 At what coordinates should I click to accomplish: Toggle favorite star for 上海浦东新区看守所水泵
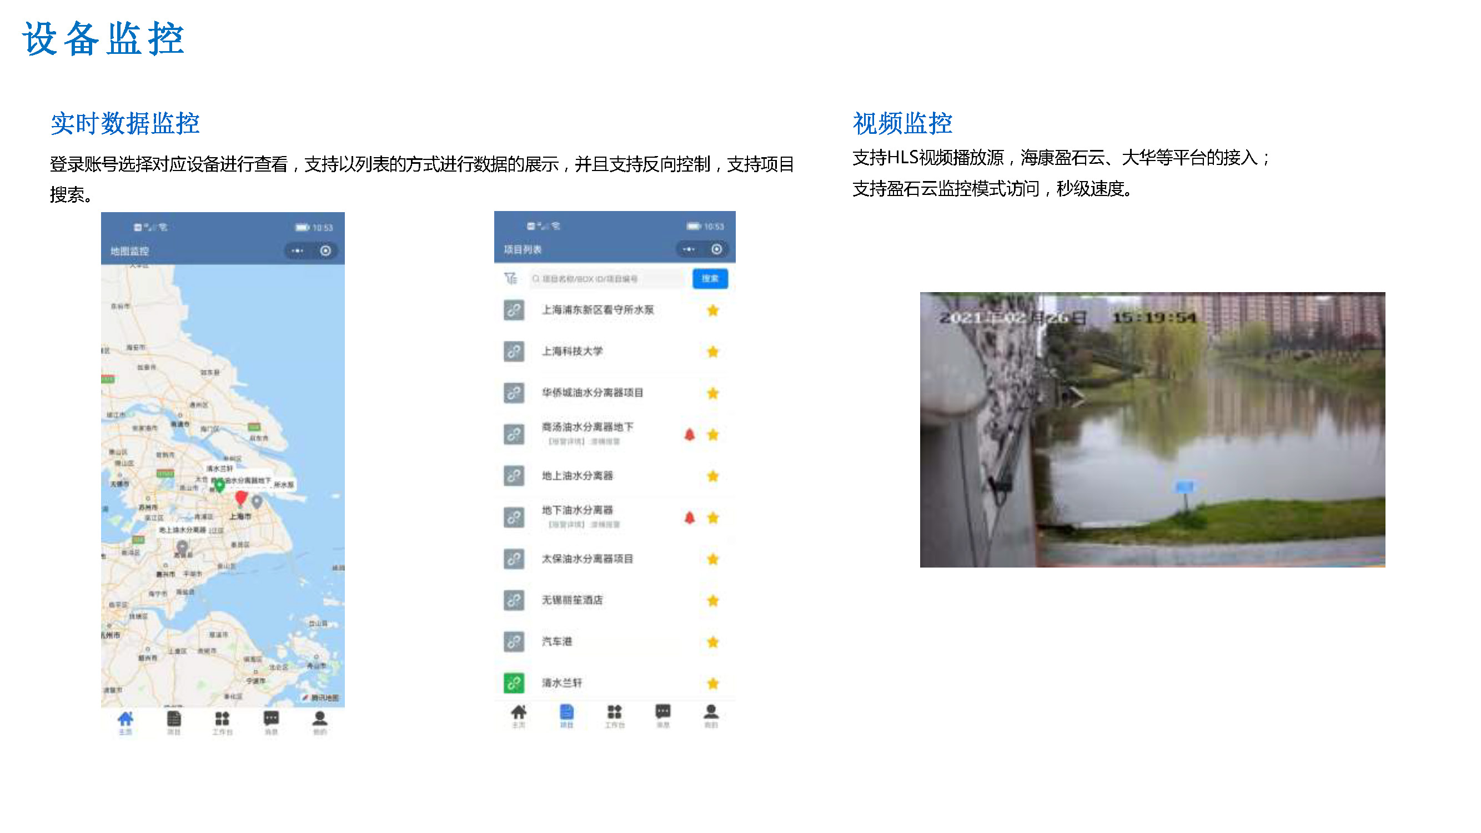click(x=713, y=310)
